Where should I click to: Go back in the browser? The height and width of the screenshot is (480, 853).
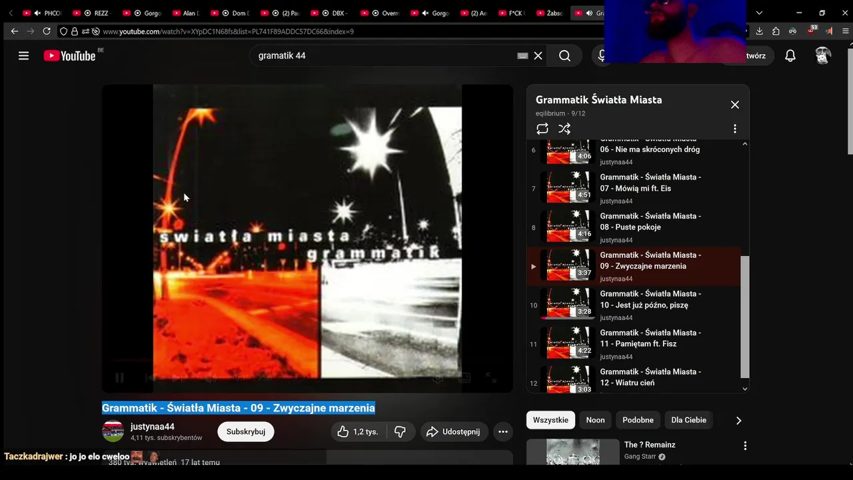tap(15, 31)
